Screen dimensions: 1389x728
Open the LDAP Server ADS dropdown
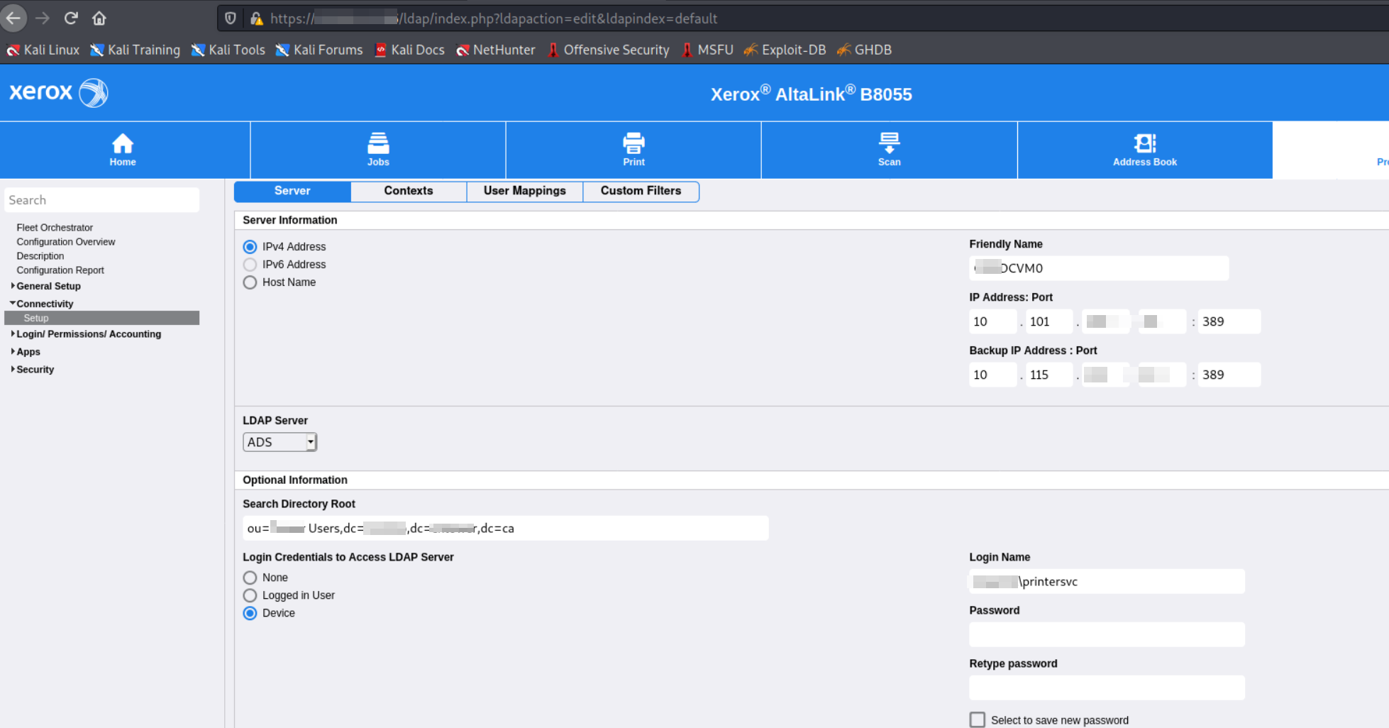point(280,442)
